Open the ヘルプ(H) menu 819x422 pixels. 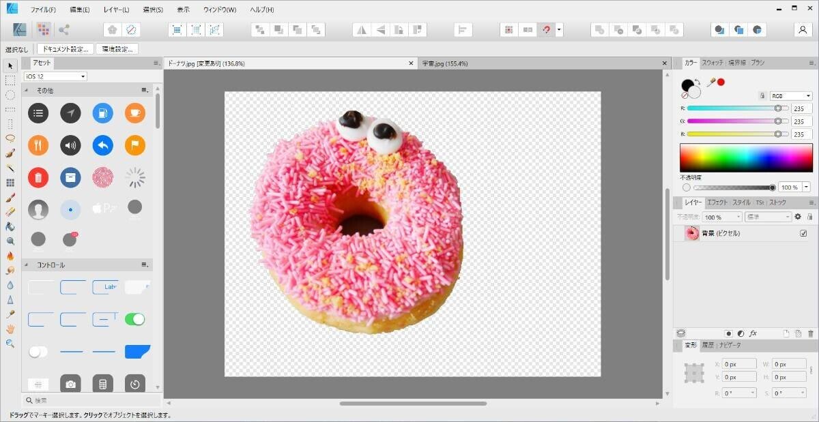coord(262,10)
